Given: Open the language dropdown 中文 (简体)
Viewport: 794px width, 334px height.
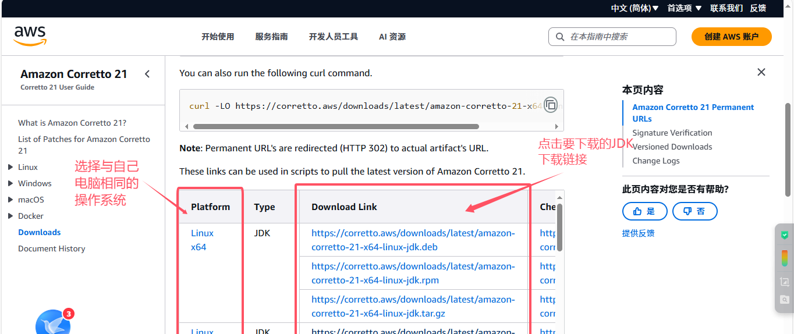Looking at the screenshot, I should click(635, 8).
